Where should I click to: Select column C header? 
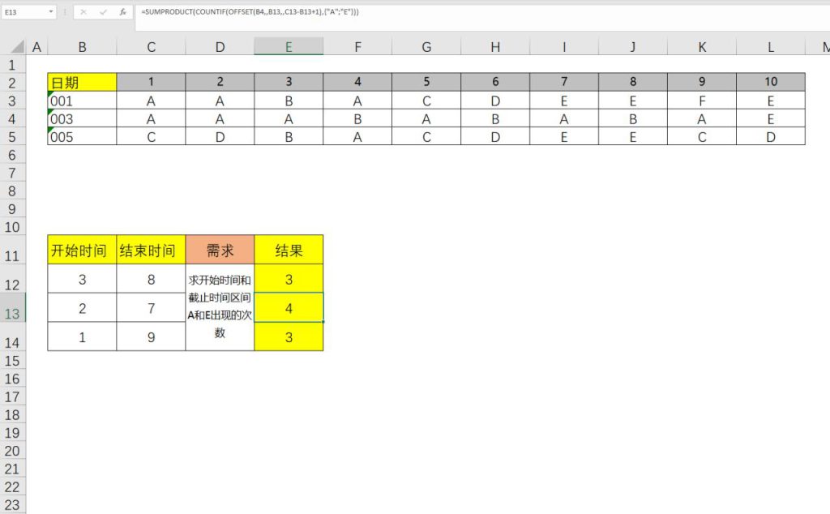[151, 47]
